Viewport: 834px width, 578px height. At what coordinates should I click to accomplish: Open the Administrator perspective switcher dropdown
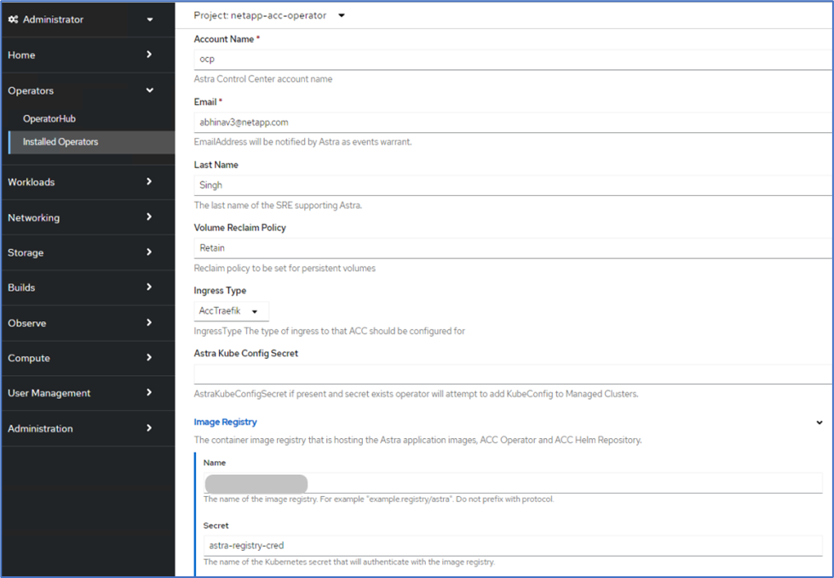tap(150, 20)
